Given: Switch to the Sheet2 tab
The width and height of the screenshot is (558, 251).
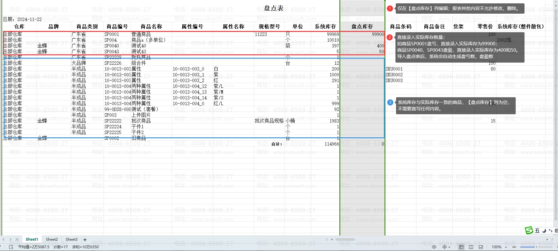Looking at the screenshot, I should coord(52,239).
